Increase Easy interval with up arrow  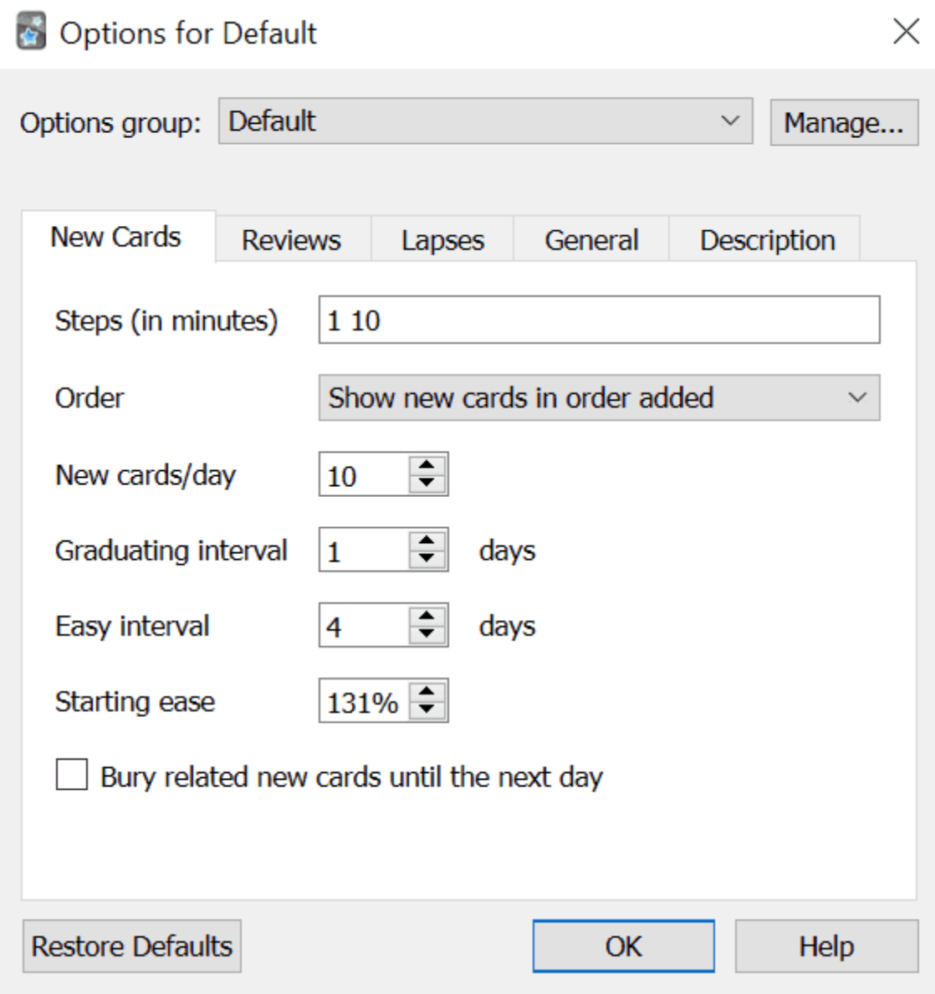click(427, 616)
